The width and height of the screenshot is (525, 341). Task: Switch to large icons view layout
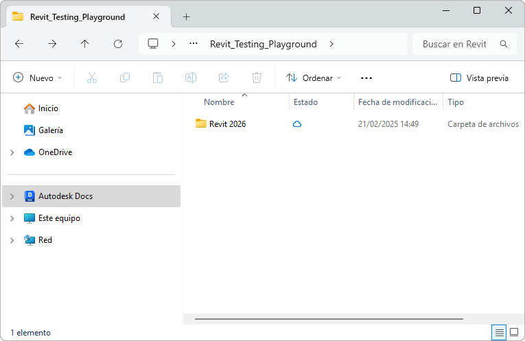point(514,332)
